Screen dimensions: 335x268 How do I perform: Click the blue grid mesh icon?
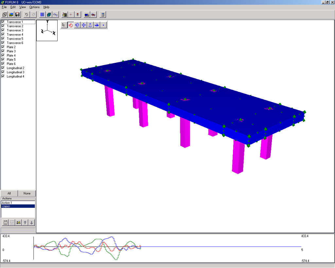click(42, 14)
